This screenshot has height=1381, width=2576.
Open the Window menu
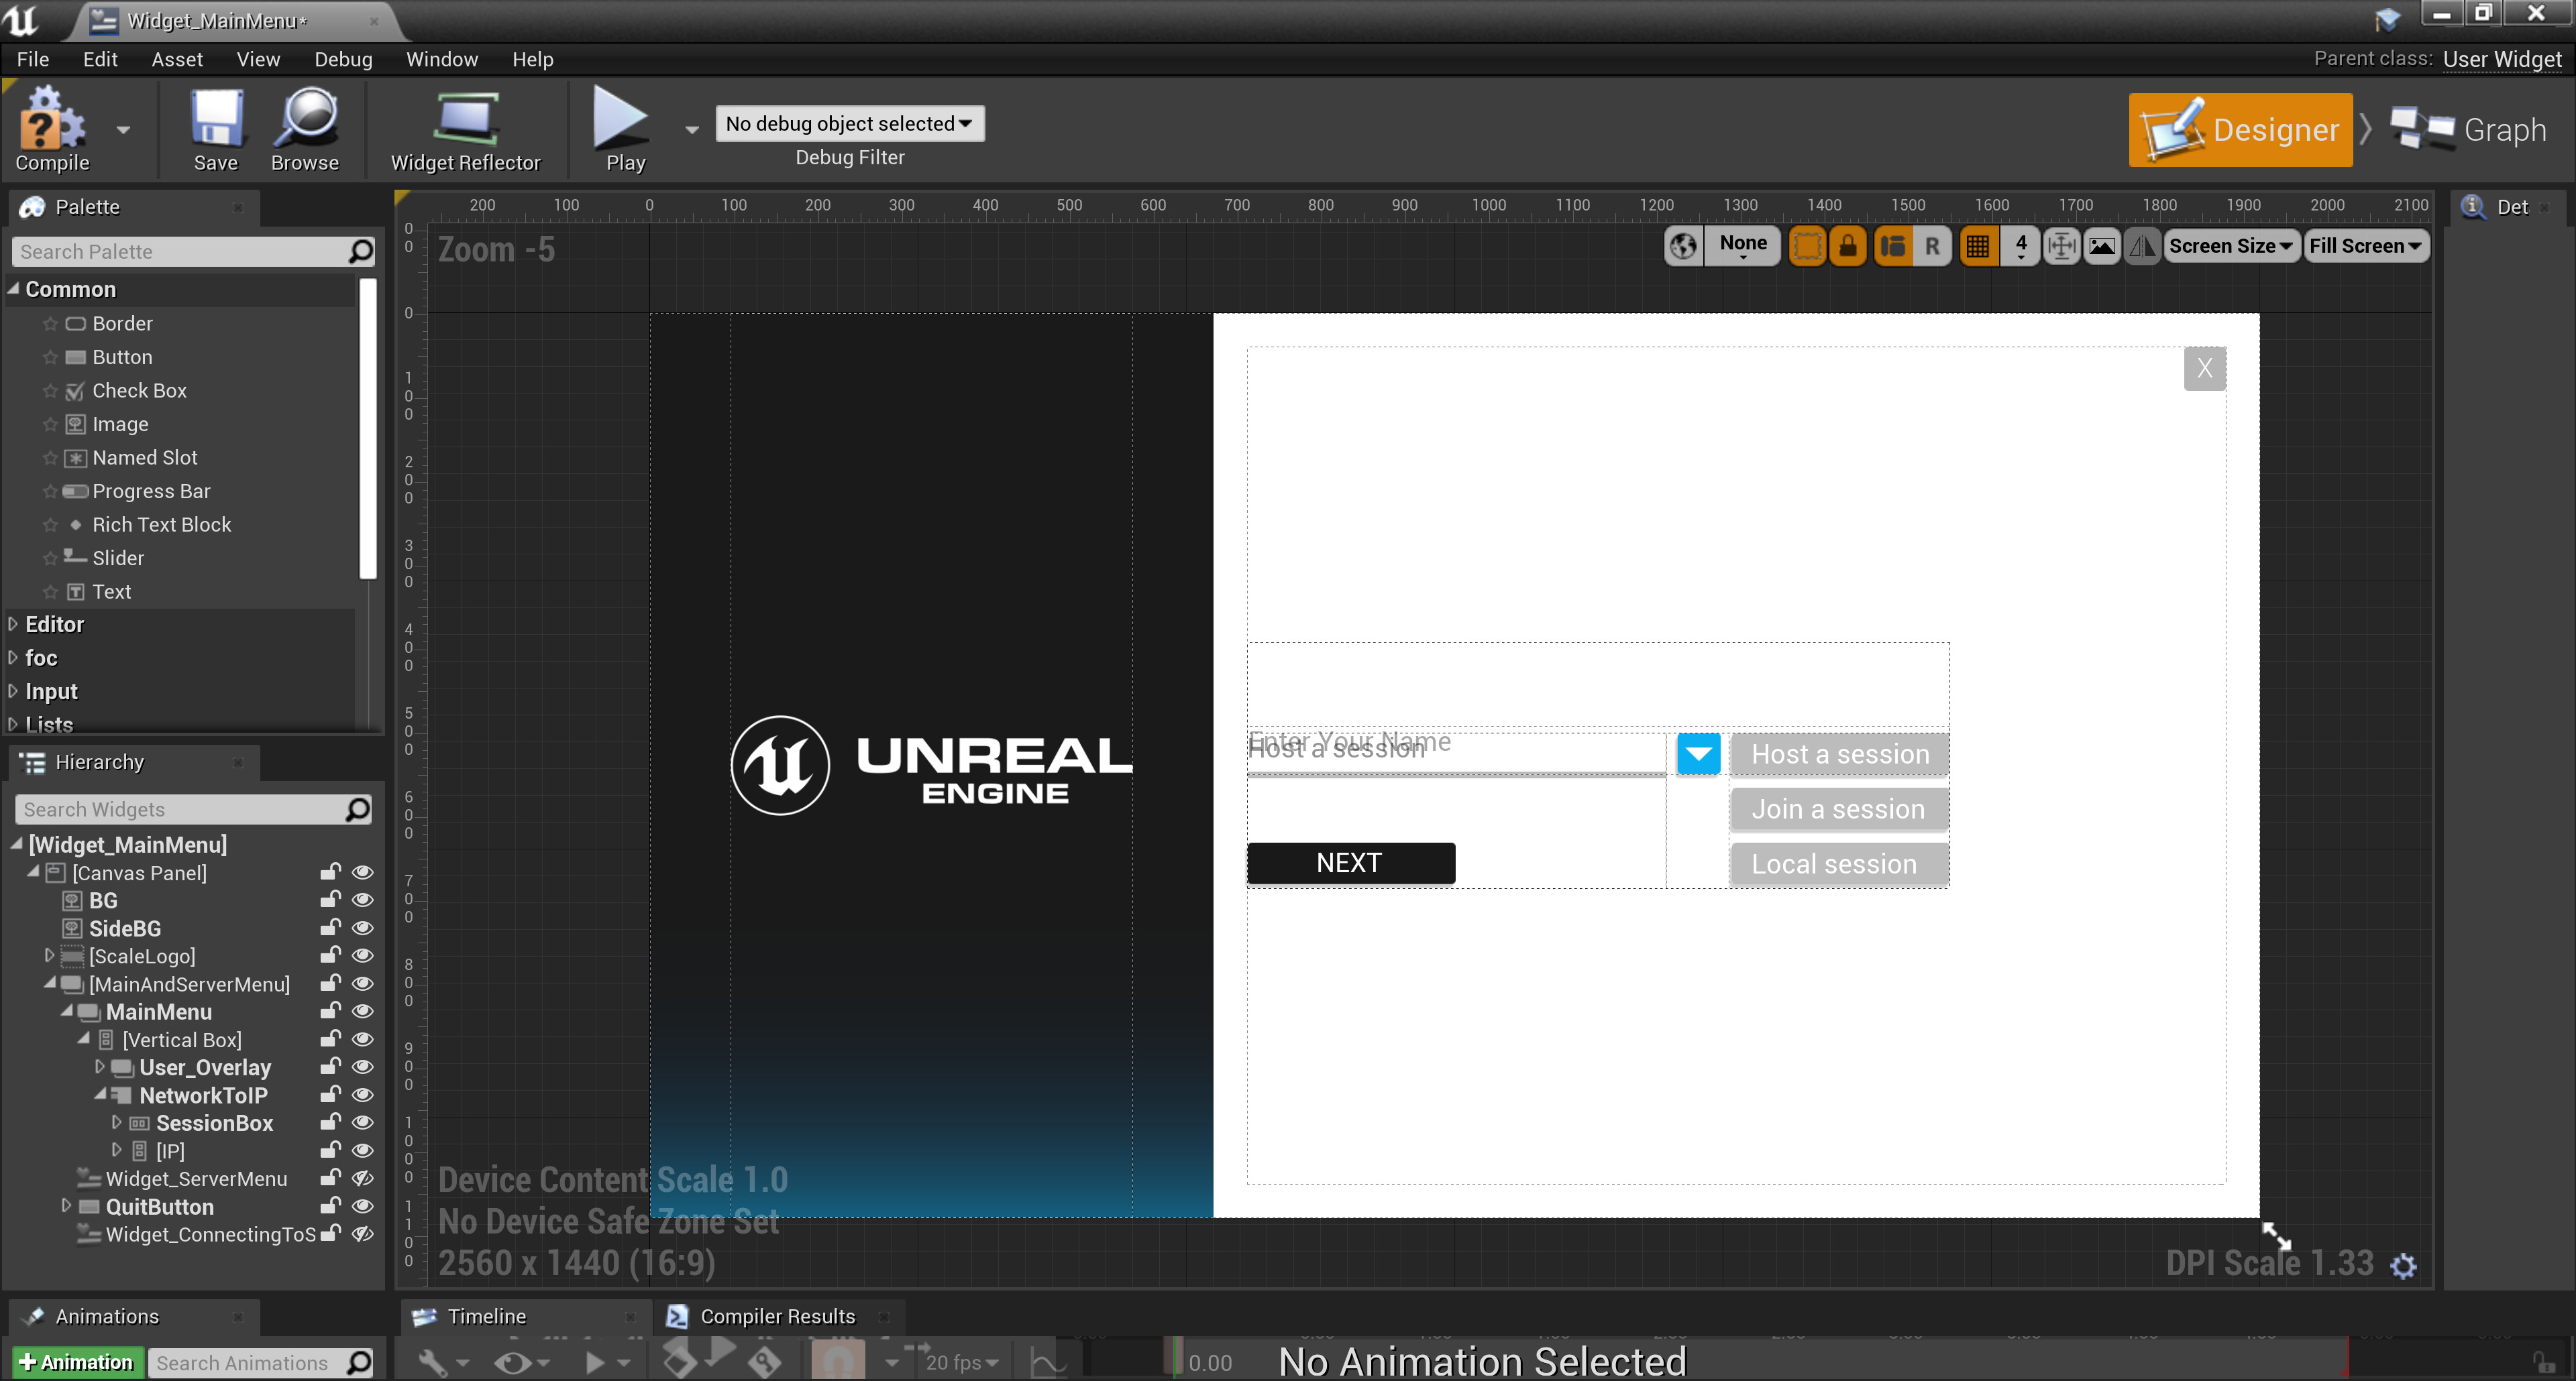pos(441,59)
